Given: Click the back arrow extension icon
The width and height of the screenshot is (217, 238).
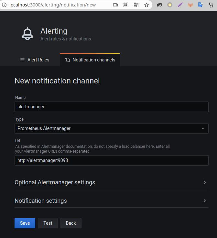Looking at the screenshot, I should [x=159, y=5].
